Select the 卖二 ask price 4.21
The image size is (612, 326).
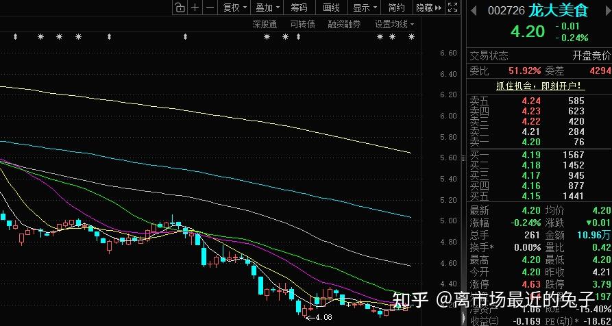coord(530,131)
